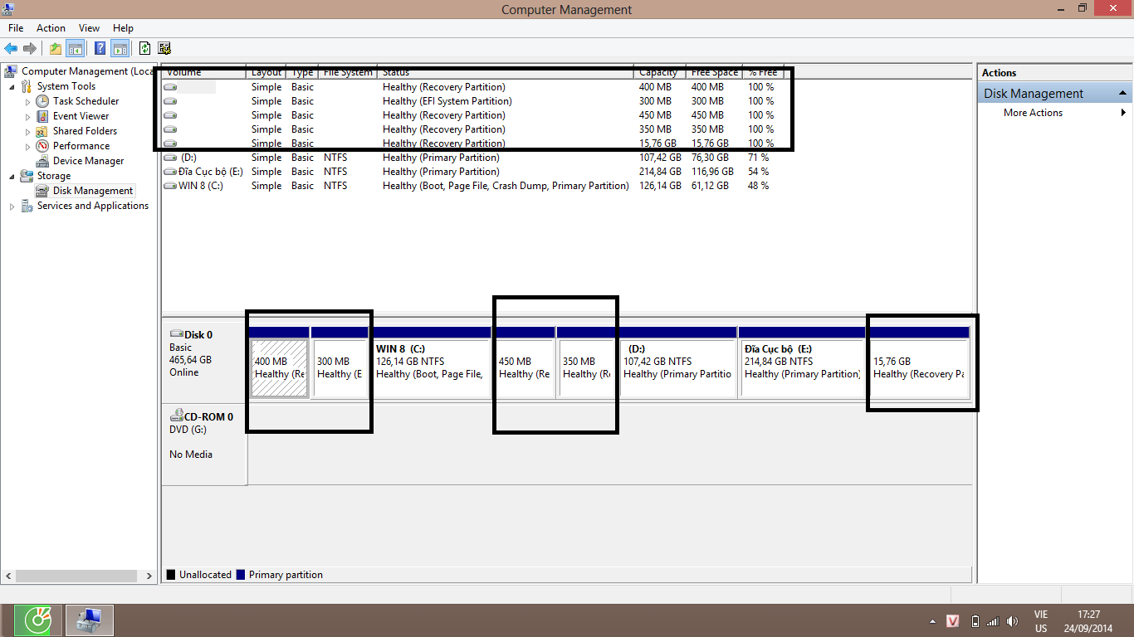This screenshot has height=637, width=1134.
Task: Open Help via the question mark icon
Action: [x=100, y=48]
